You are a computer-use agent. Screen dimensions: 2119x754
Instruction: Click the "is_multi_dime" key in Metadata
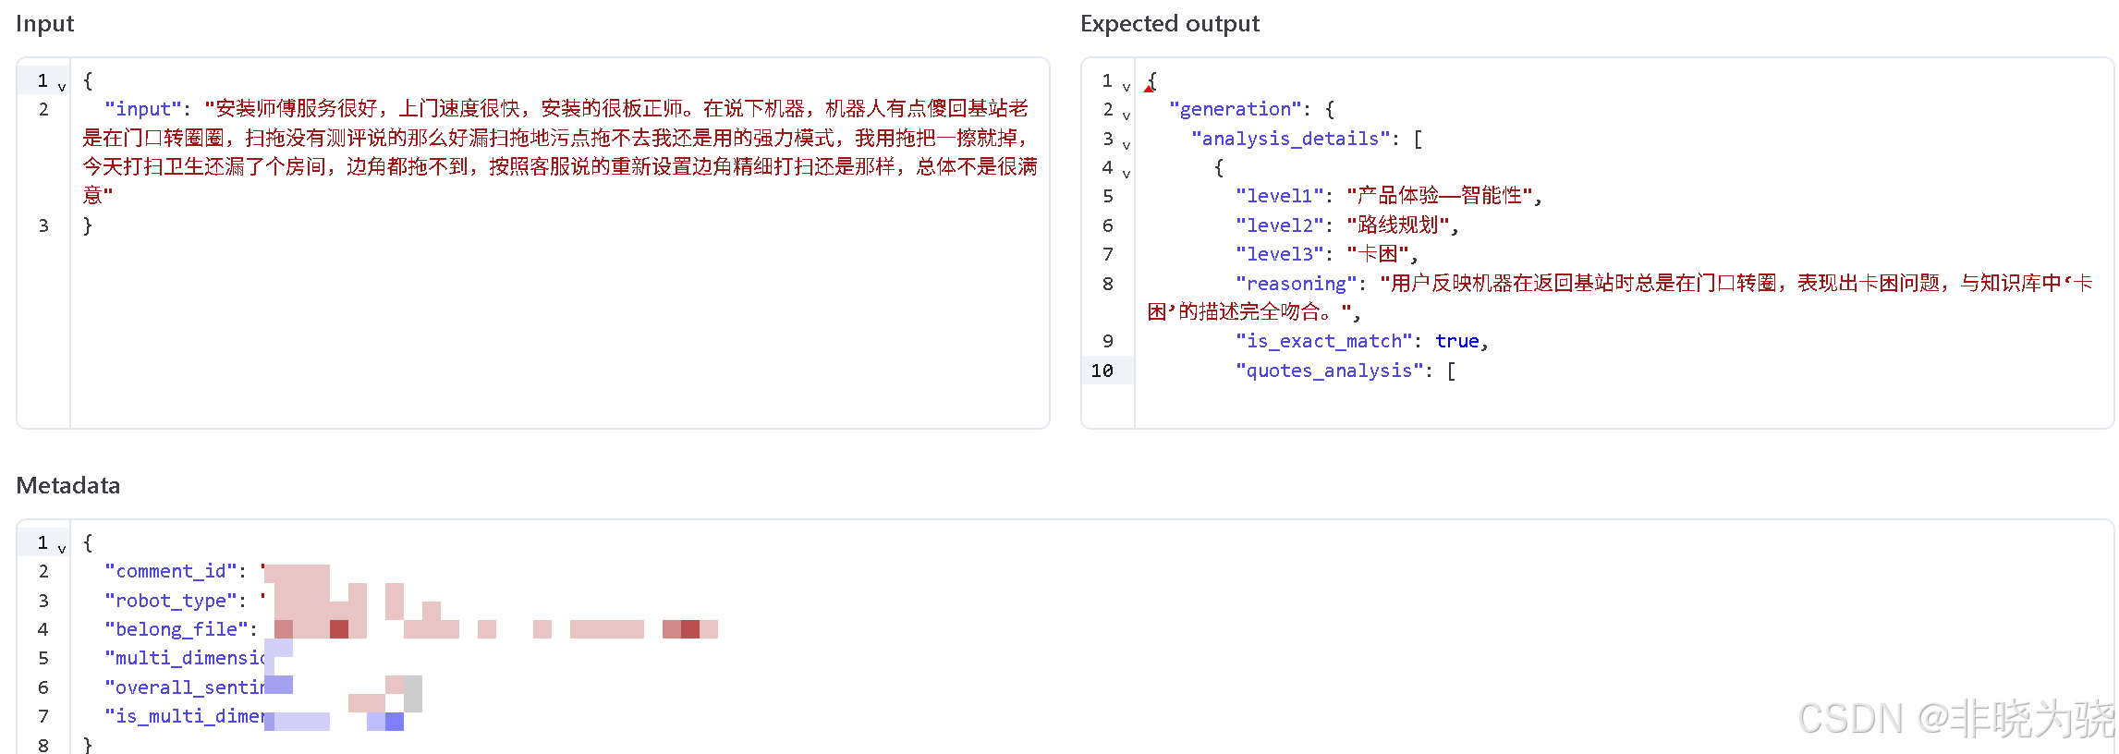185,716
